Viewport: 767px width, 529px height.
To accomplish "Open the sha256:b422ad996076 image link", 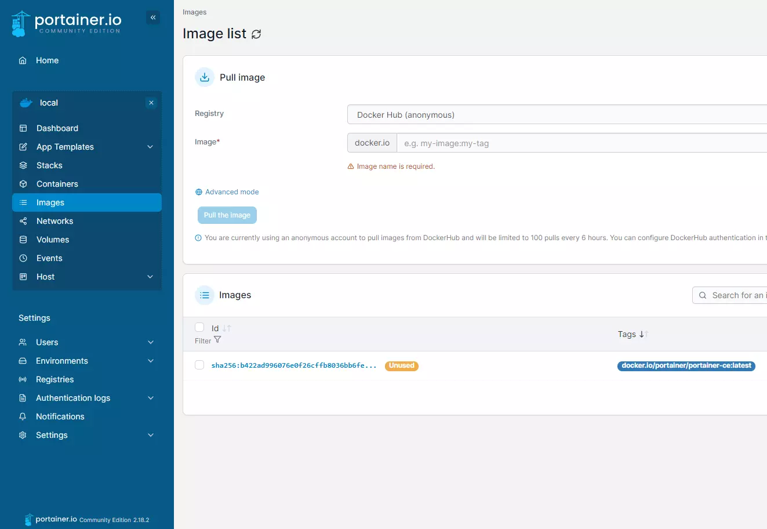I will click(x=294, y=365).
